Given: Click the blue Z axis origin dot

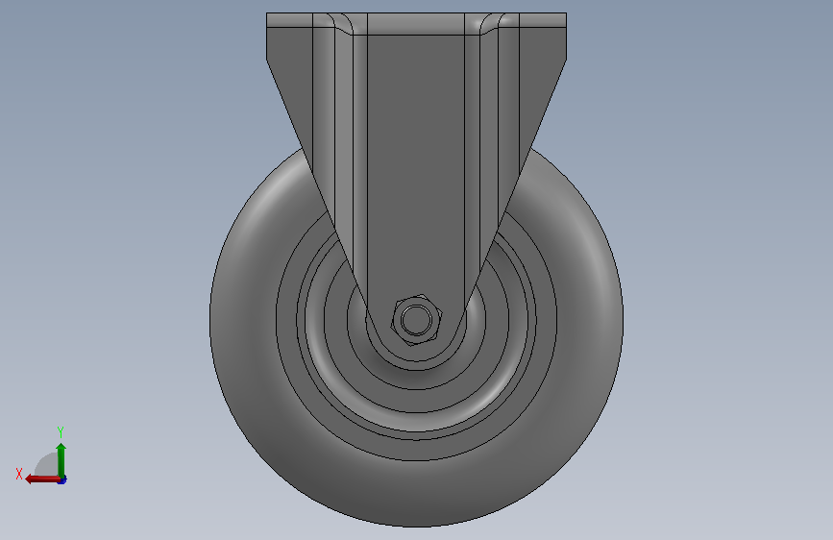Looking at the screenshot, I should pos(62,480).
